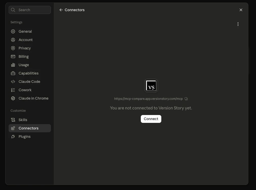Click the Settings section heading
This screenshot has width=256, height=190.
[x=16, y=22]
